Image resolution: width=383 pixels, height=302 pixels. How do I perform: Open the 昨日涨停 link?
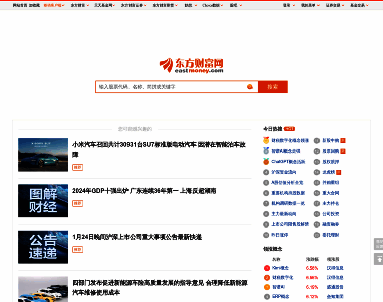[280, 235]
